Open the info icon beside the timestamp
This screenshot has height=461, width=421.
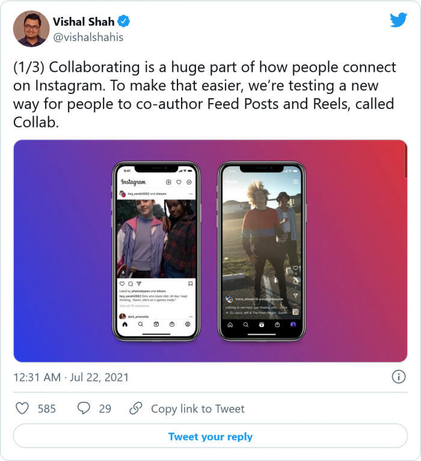pyautogui.click(x=398, y=377)
